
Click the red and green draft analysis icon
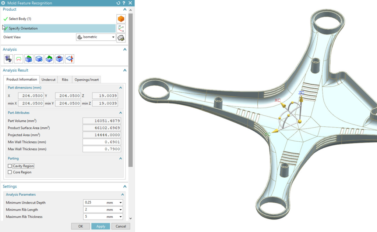[18, 59]
